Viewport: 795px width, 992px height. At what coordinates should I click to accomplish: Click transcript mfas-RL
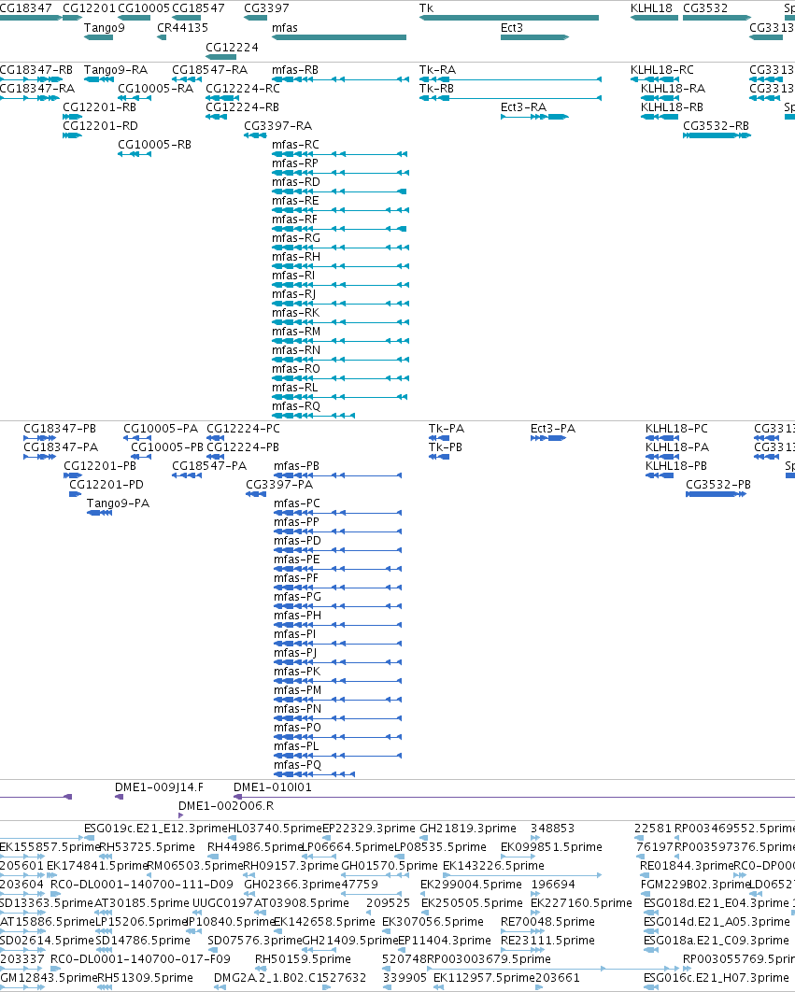click(295, 388)
